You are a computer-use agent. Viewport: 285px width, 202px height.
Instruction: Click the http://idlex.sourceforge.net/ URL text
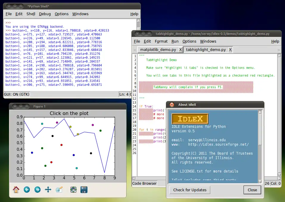coord(219,144)
